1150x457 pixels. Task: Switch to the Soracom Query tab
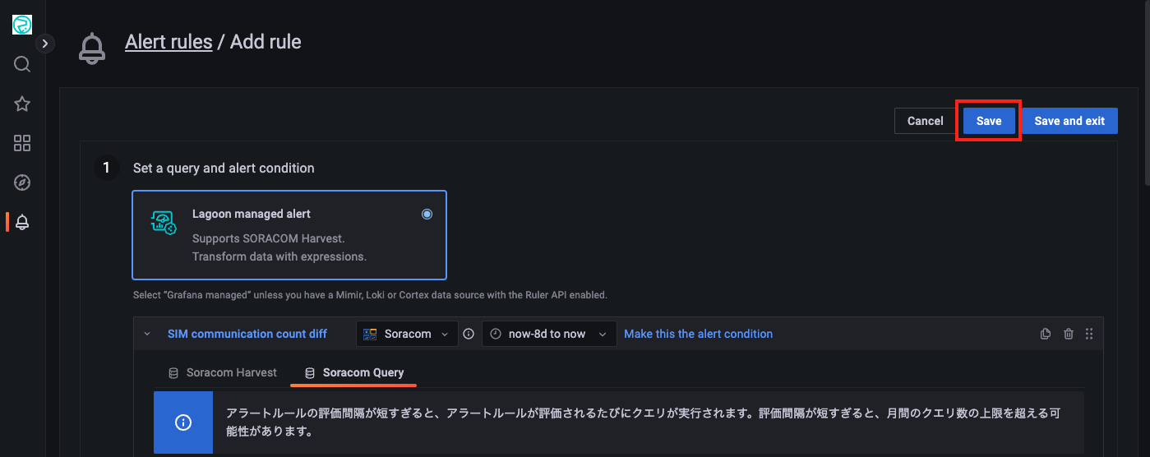coord(354,372)
